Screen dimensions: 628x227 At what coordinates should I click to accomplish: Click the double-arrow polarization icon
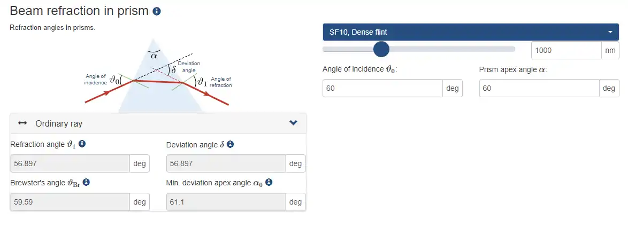22,123
